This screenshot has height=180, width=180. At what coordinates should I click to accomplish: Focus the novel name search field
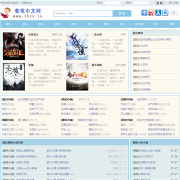tap(83, 13)
